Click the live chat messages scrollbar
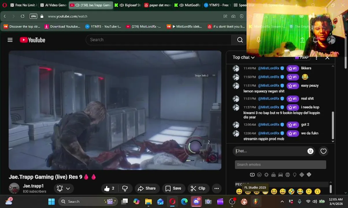Image resolution: width=348 pixels, height=208 pixels. click(x=333, y=126)
